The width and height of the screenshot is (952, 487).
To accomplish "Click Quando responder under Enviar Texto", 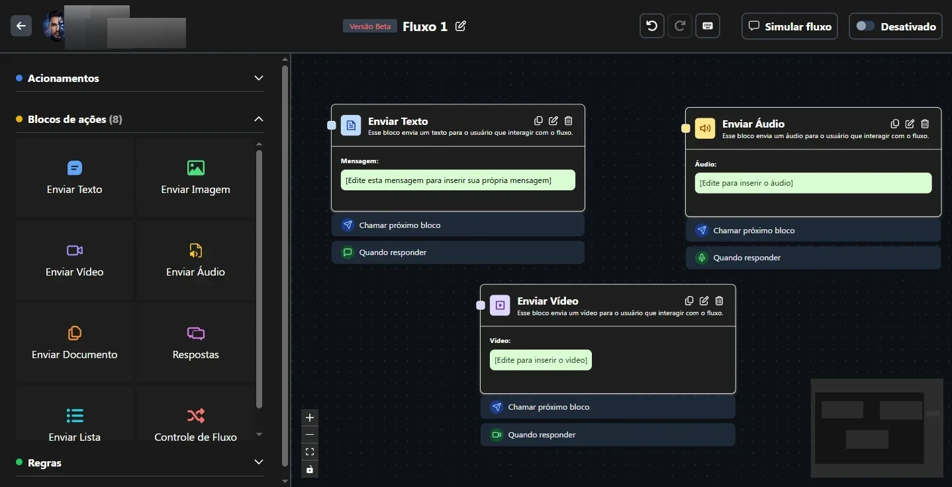I will click(x=458, y=252).
